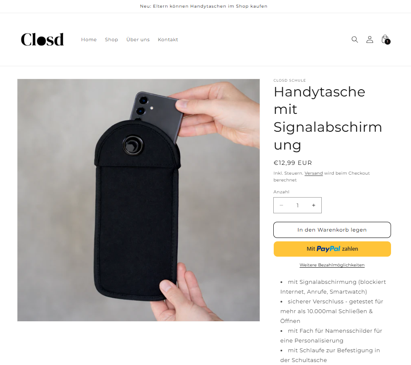Open the shopping cart icon

point(385,39)
